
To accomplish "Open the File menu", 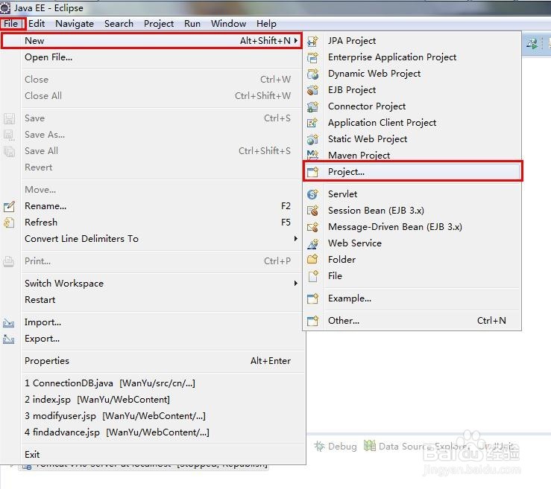I will point(11,24).
